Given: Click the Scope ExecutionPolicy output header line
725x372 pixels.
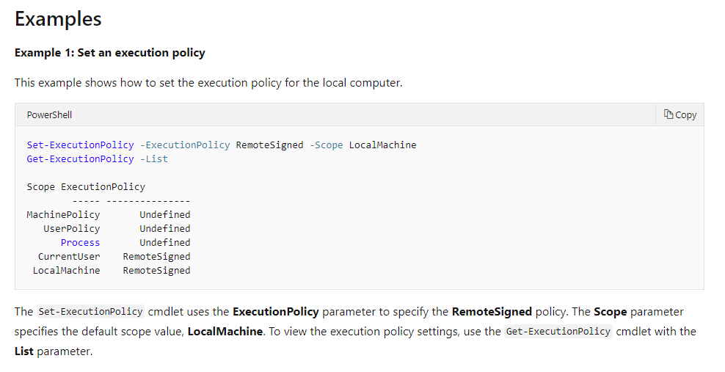Looking at the screenshot, I should pos(86,187).
